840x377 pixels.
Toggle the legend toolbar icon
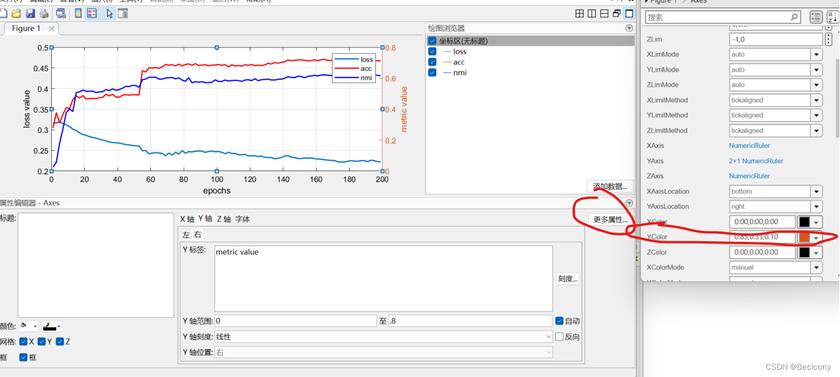pyautogui.click(x=91, y=13)
